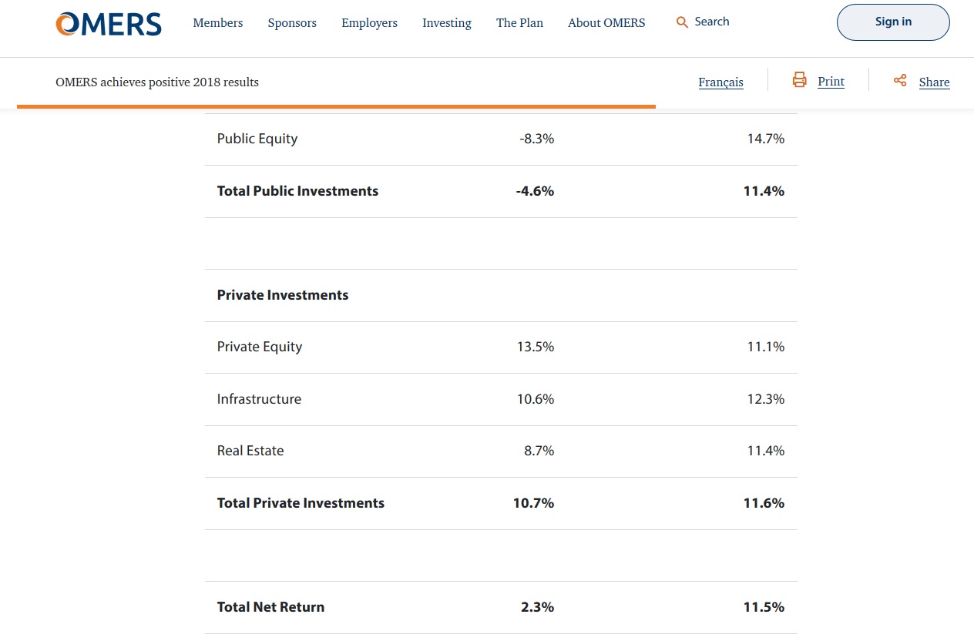Screen dimensions: 974x641
Task: Click the Total Net Return row
Action: pos(501,606)
